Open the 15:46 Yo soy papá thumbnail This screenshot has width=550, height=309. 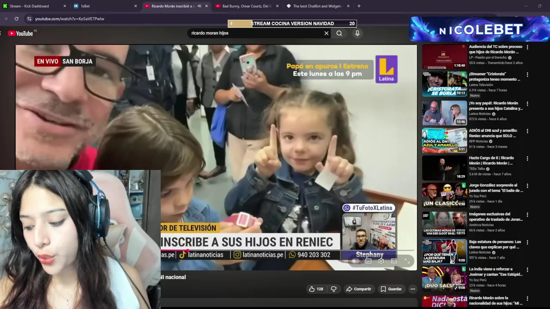click(444, 113)
